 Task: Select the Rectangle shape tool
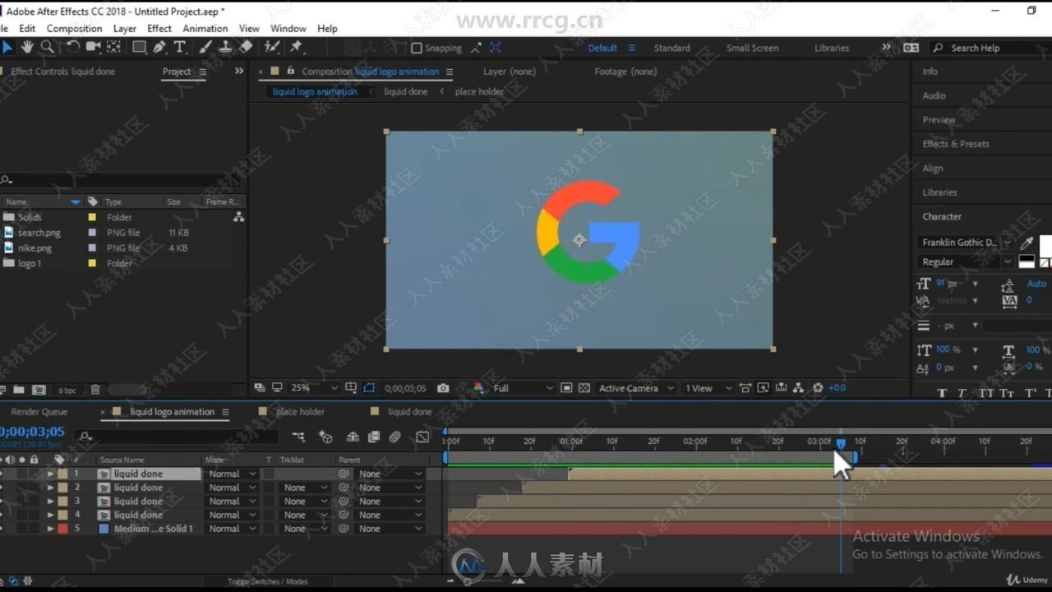pos(140,48)
